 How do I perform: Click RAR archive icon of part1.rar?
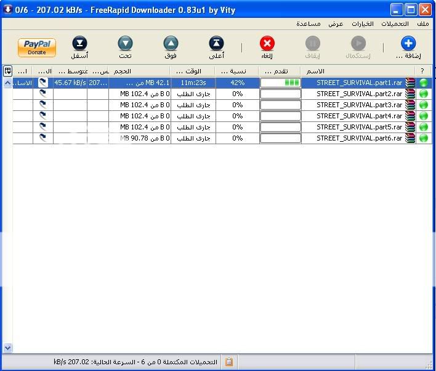(x=410, y=83)
